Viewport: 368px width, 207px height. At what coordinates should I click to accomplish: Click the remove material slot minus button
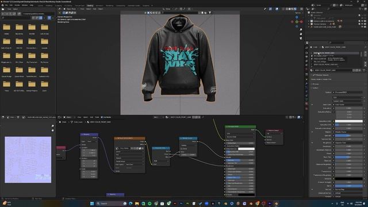365,56
